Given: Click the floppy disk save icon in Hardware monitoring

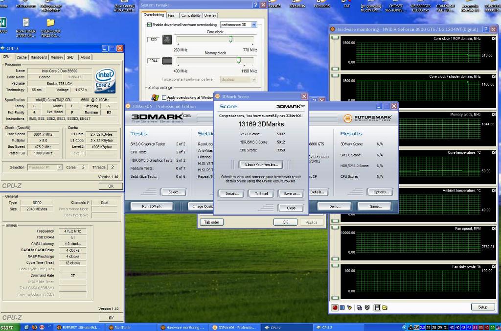Looking at the screenshot, I should click(377, 307).
